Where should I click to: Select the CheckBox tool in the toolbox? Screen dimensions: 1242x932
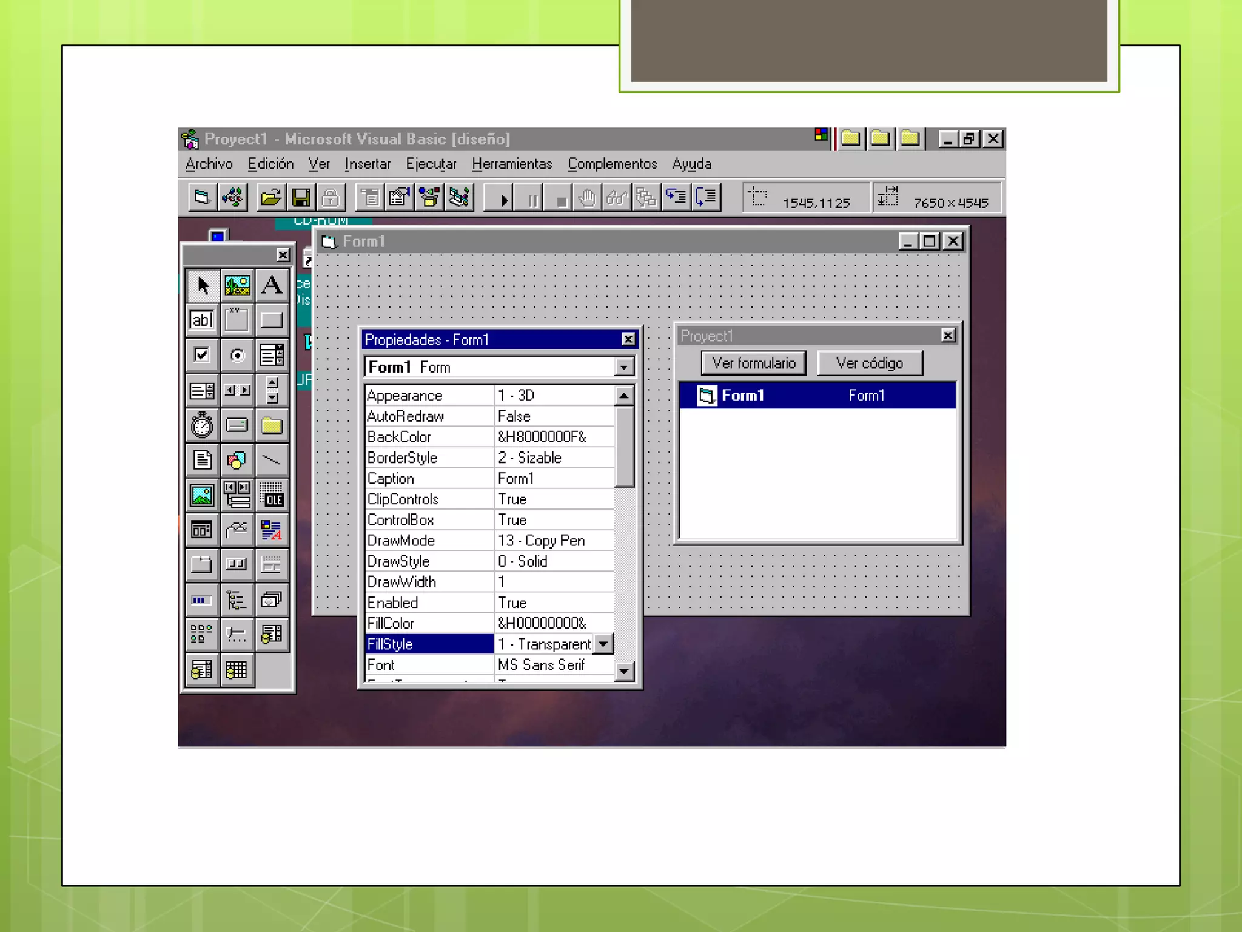(x=202, y=355)
